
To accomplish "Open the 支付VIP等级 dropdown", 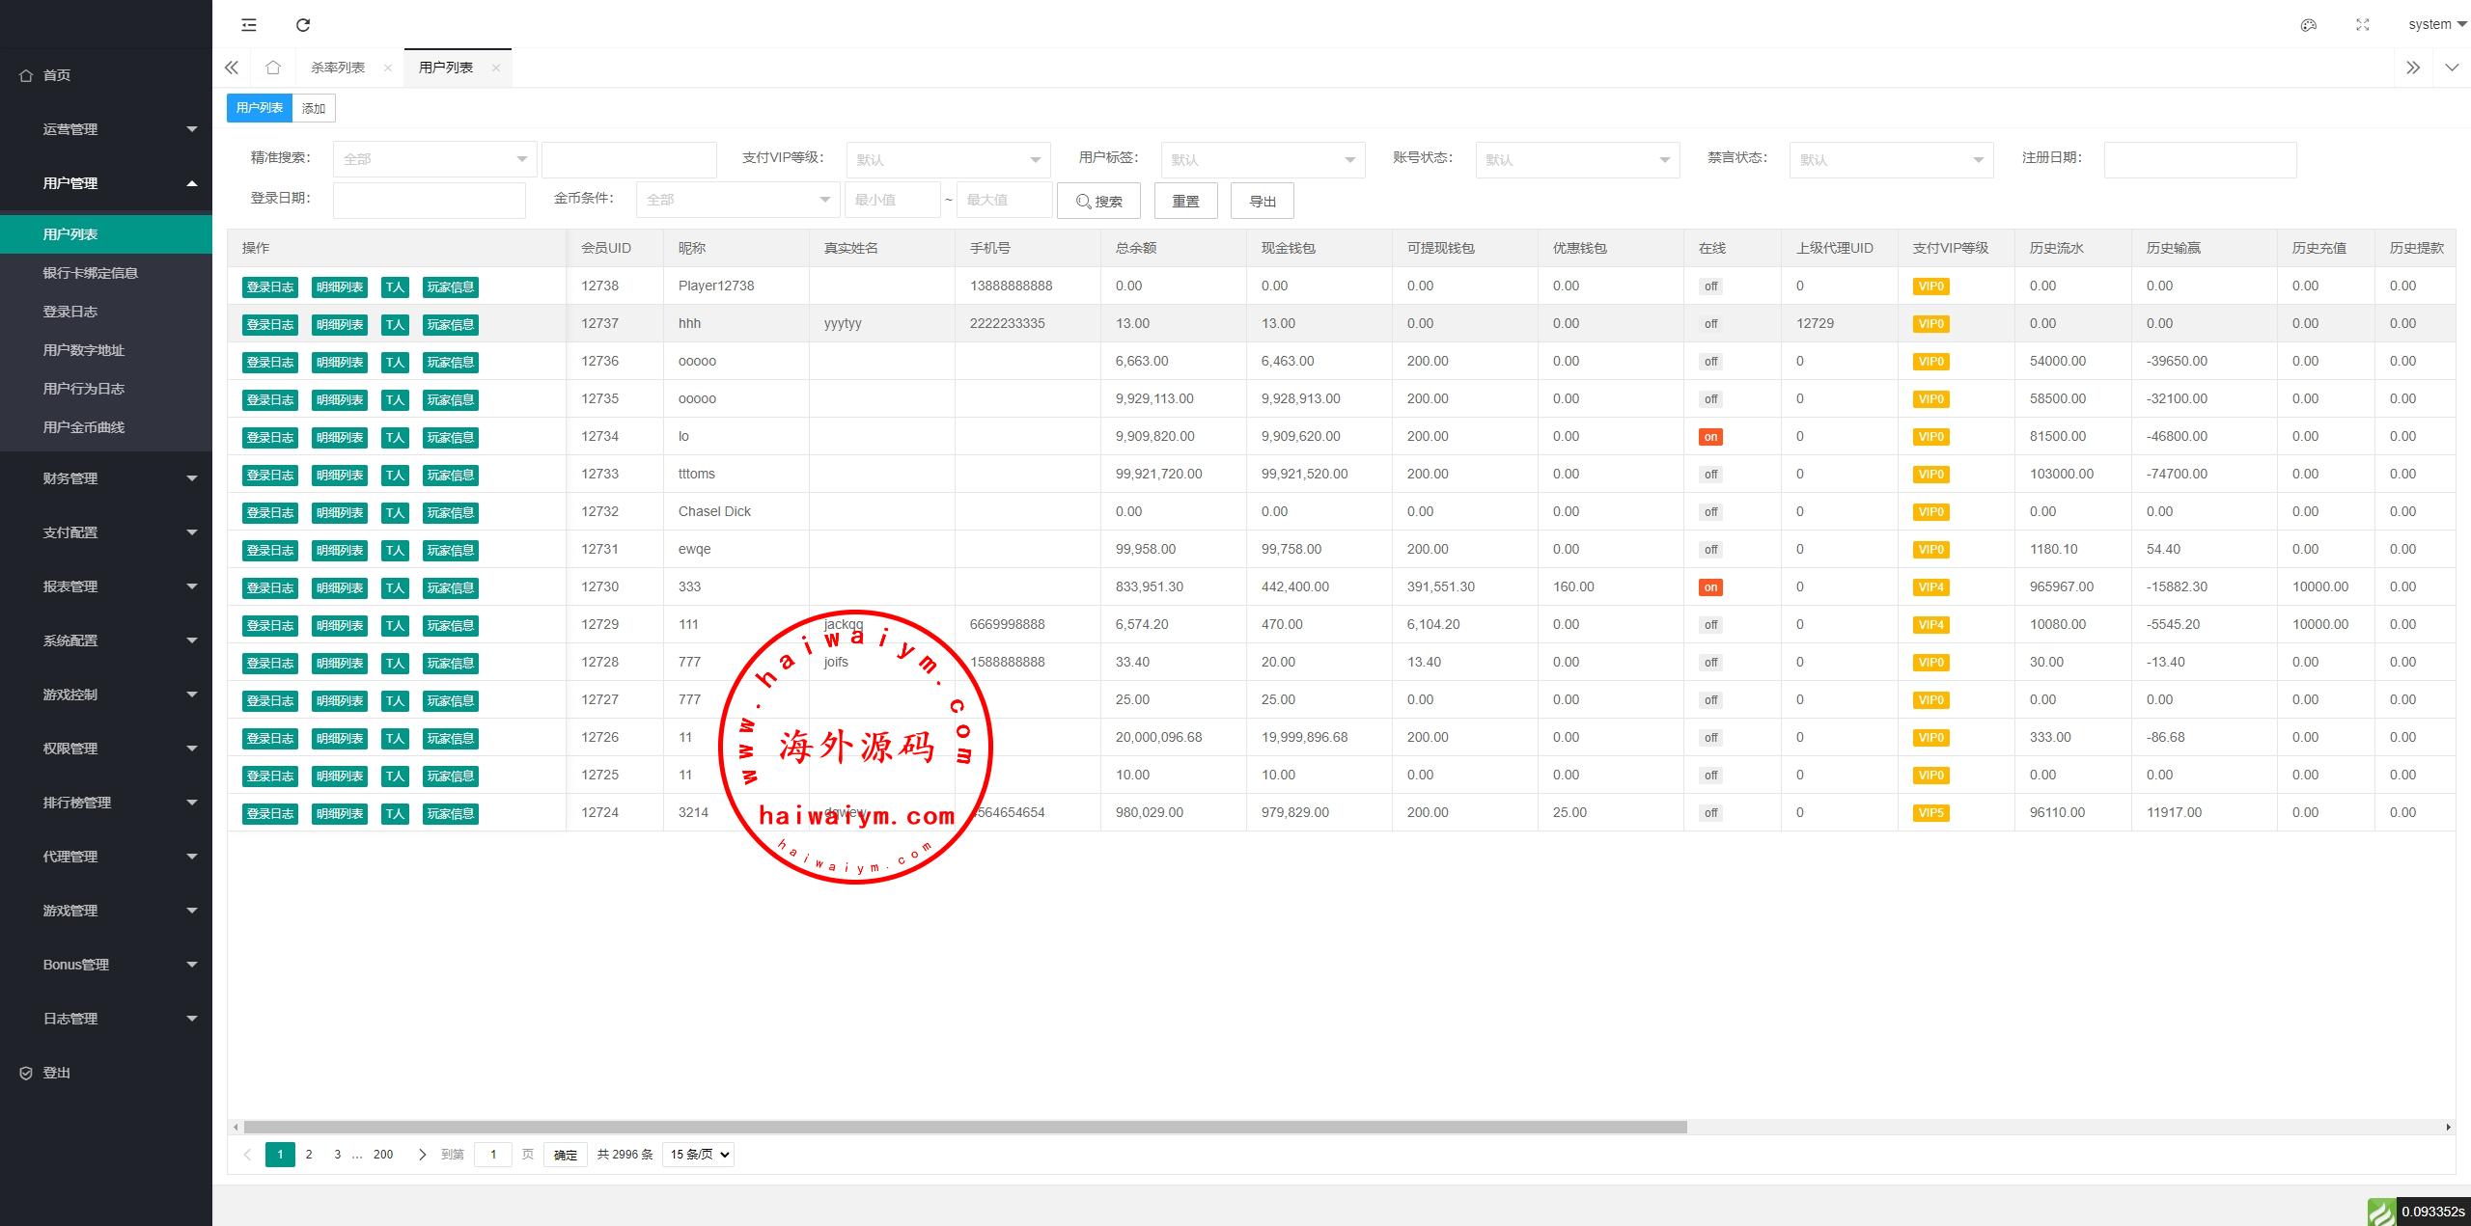I will pyautogui.click(x=947, y=159).
